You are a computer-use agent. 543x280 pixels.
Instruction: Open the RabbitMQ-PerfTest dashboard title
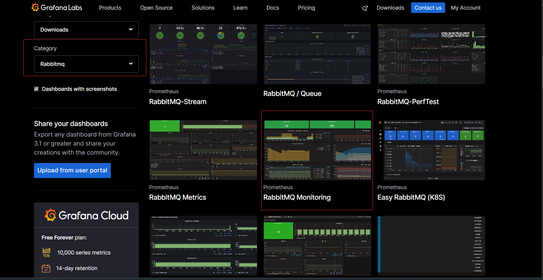click(408, 102)
